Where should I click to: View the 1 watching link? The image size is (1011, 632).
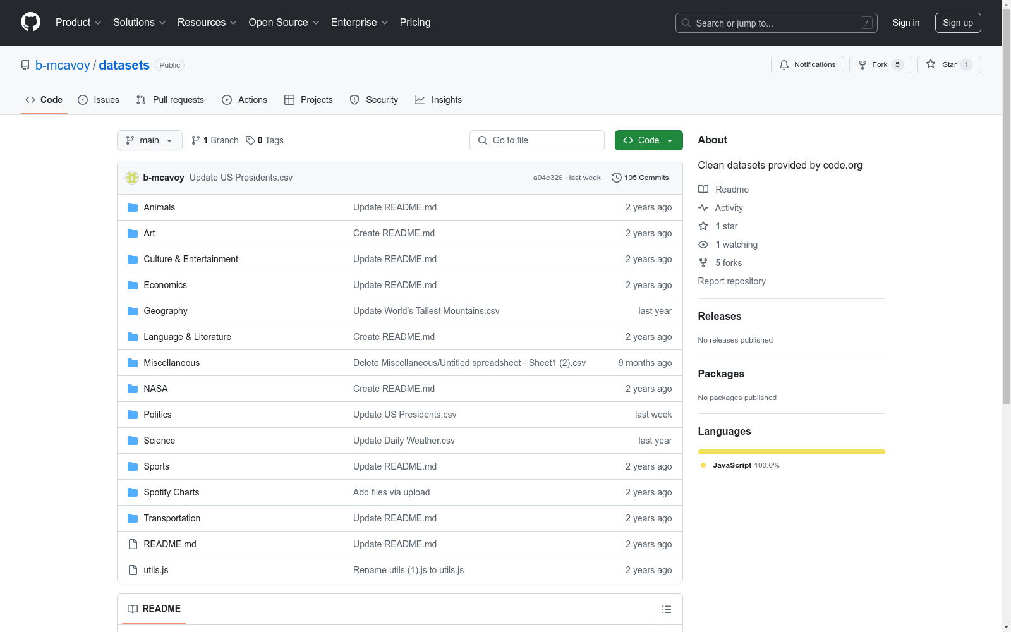[x=728, y=245]
